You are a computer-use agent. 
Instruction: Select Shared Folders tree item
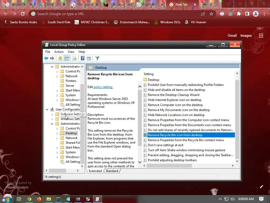pos(70,143)
